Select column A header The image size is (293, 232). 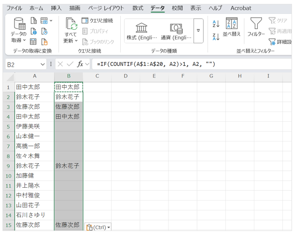(35, 76)
